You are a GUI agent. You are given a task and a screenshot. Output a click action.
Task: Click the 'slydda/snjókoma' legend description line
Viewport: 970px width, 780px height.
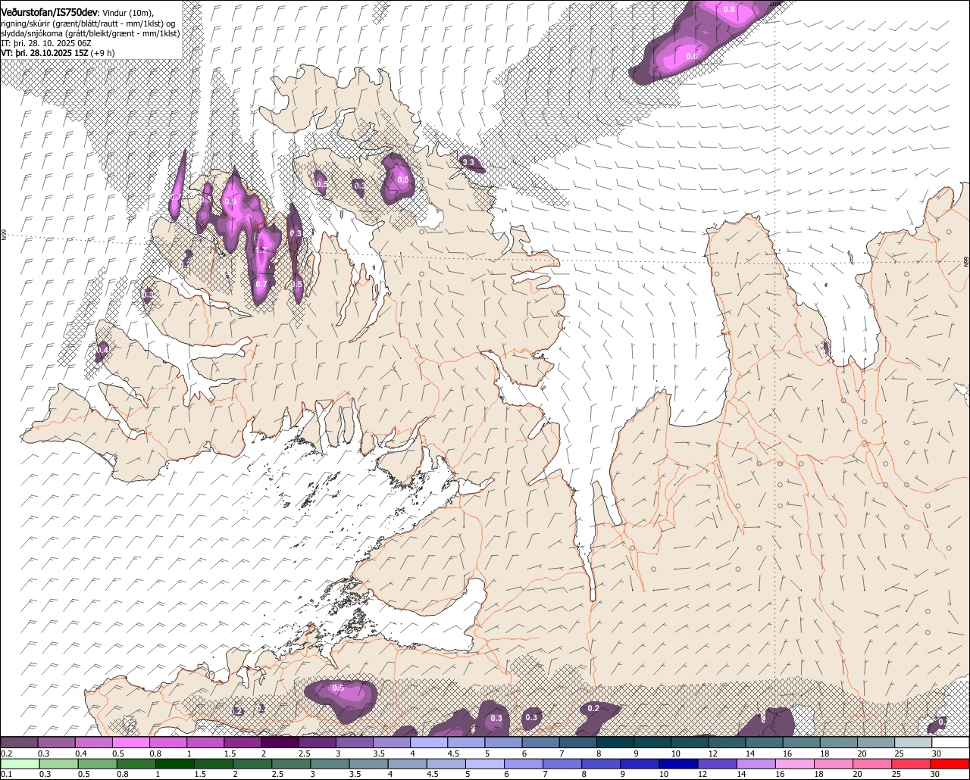90,33
